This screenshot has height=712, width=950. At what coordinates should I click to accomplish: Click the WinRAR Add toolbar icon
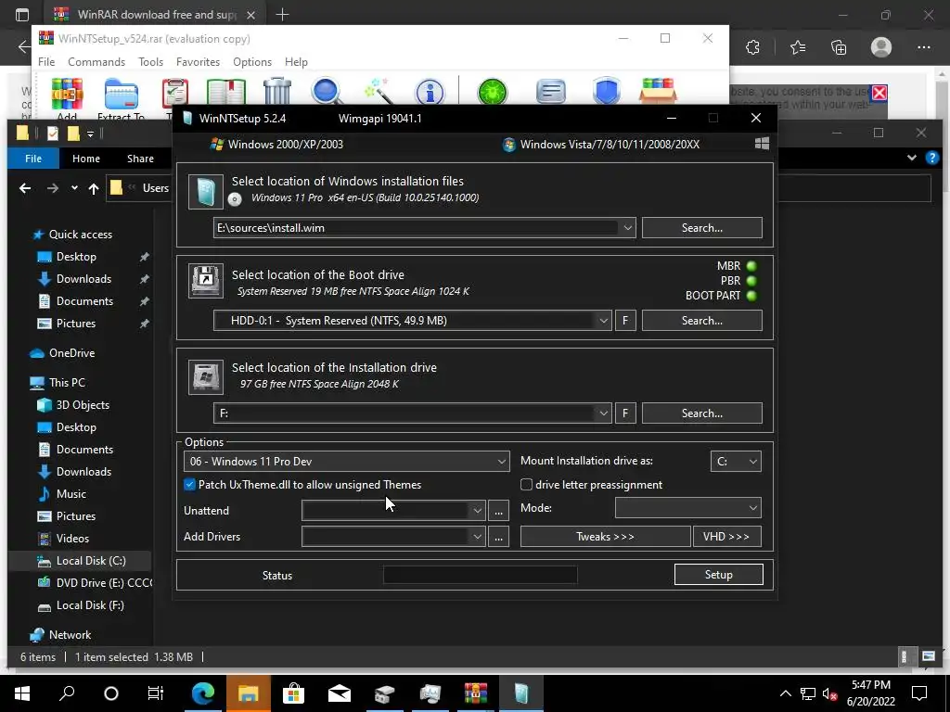pyautogui.click(x=67, y=94)
